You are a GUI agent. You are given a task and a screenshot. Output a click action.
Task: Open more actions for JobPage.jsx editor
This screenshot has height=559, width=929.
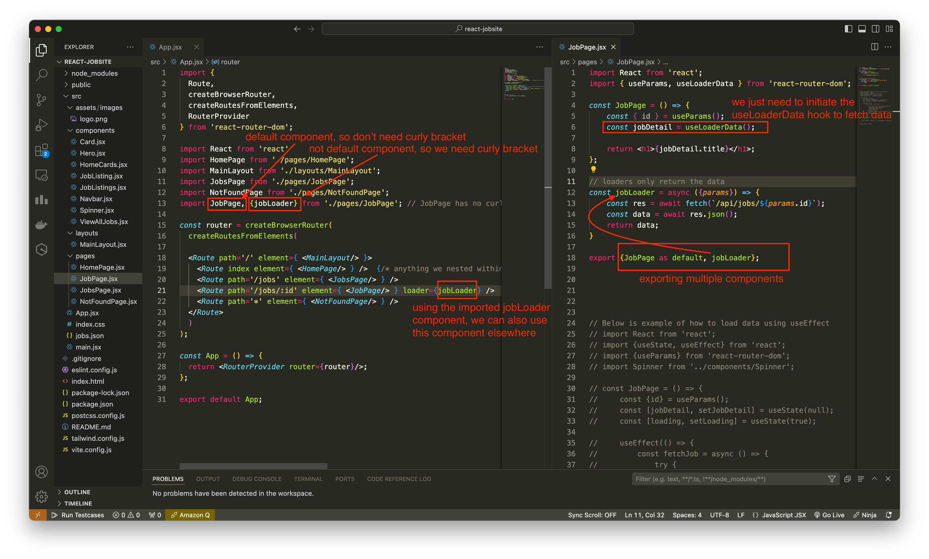[888, 47]
